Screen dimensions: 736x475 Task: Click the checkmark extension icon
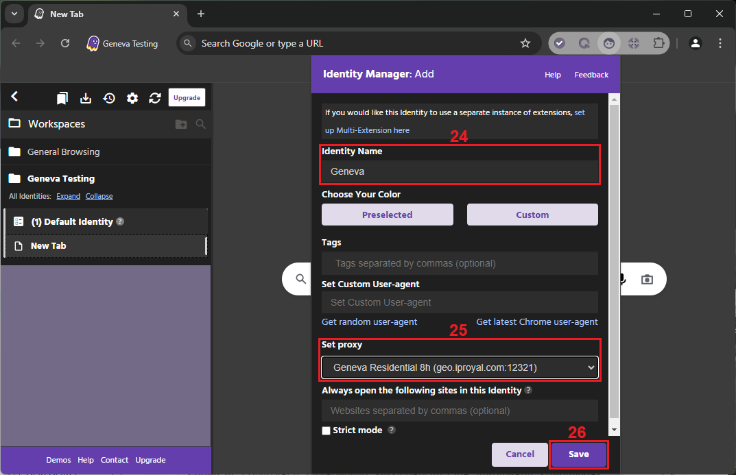tap(560, 43)
